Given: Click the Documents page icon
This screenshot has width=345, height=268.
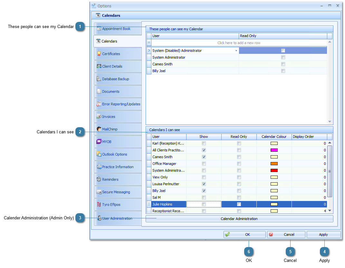Looking at the screenshot, I should pos(99,91).
